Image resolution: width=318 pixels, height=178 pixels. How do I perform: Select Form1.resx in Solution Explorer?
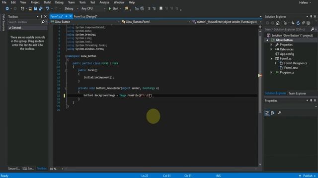[x=291, y=68]
